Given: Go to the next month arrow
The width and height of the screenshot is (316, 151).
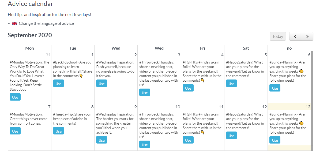Looking at the screenshot, I should pyautogui.click(x=307, y=37).
